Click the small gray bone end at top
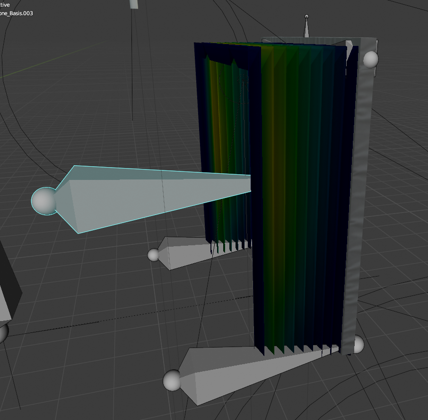The image size is (428, 420). coord(134,4)
